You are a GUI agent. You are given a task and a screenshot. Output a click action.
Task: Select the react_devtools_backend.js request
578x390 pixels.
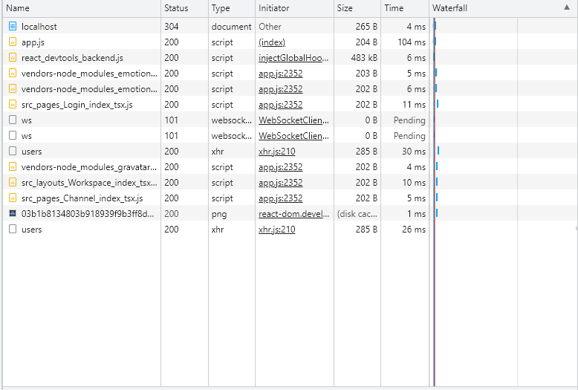[72, 58]
